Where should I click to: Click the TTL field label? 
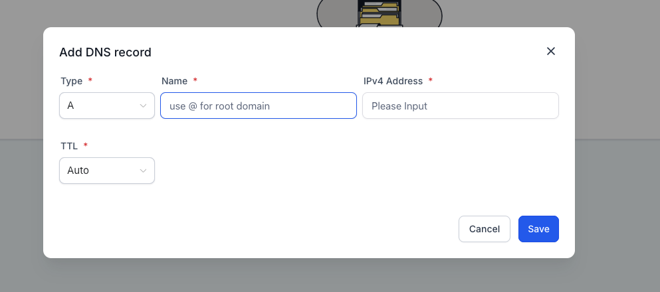(69, 146)
